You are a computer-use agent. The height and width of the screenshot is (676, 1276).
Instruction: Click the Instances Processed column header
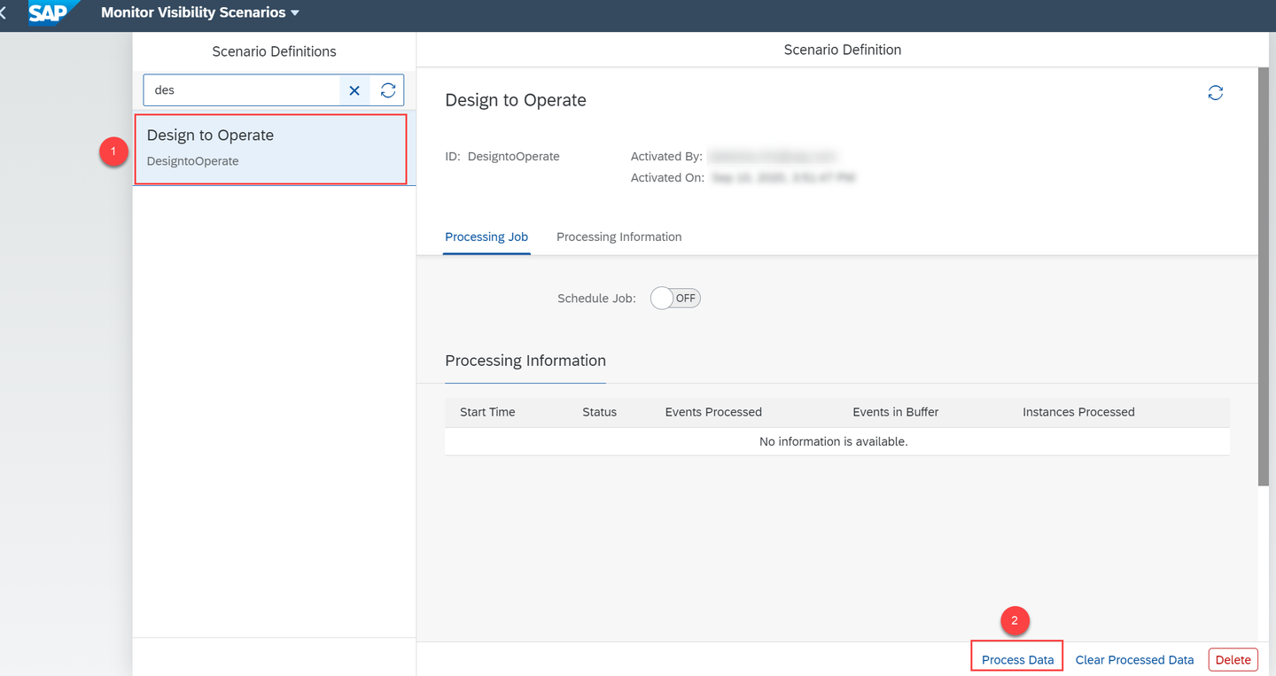coord(1078,412)
